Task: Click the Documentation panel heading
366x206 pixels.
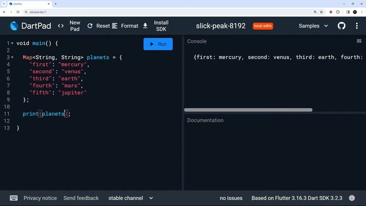Action: (205, 120)
